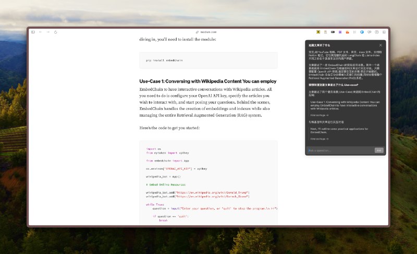The image size is (417, 254).
Task: Open the circular toolbar icon near split view
Action: (x=376, y=32)
